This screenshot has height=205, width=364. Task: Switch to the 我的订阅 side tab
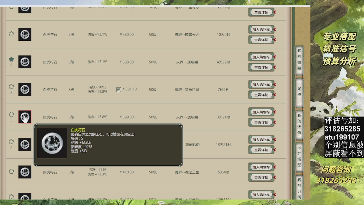[299, 187]
